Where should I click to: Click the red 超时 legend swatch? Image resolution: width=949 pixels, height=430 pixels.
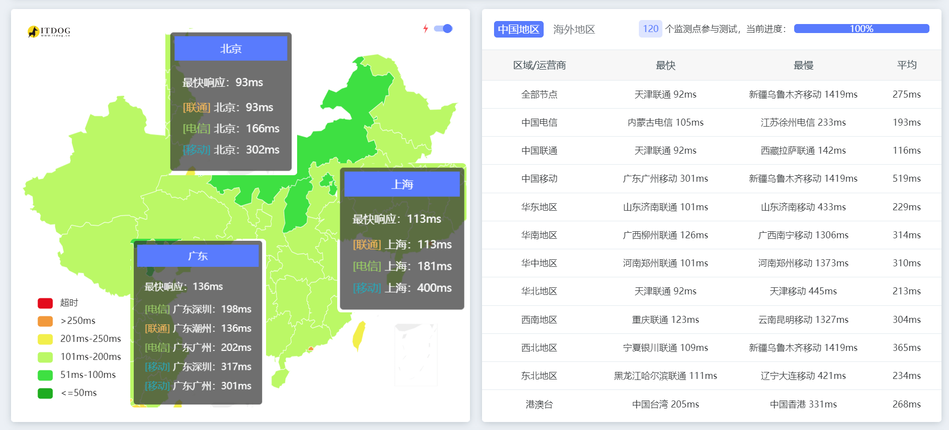(x=45, y=303)
